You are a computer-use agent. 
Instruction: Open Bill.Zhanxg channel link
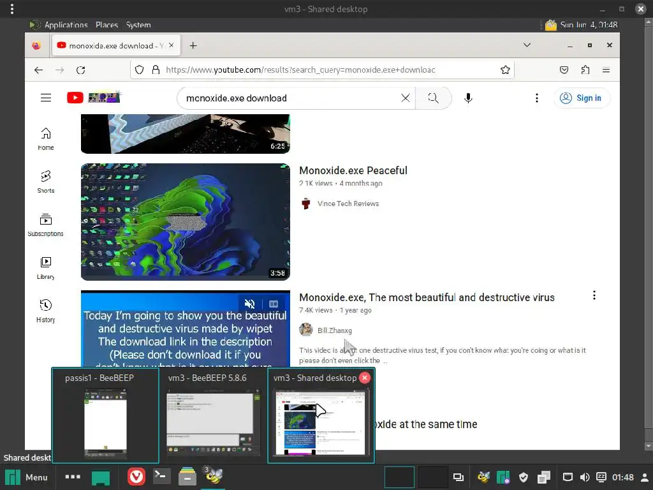click(334, 330)
